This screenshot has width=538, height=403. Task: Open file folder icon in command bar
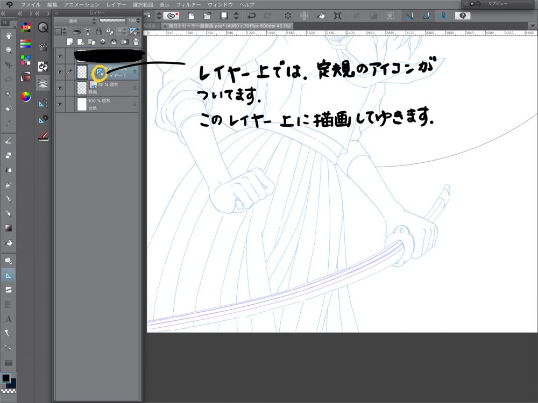click(207, 16)
